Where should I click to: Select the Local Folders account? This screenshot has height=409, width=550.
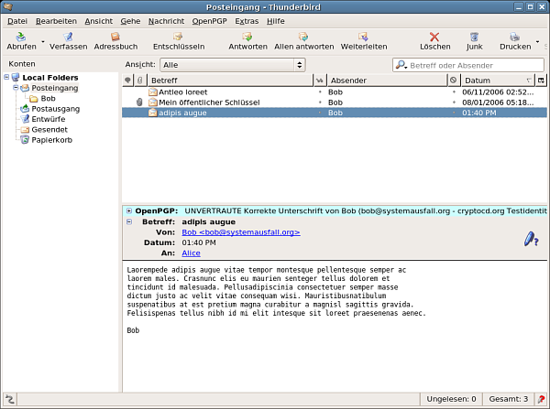point(50,78)
